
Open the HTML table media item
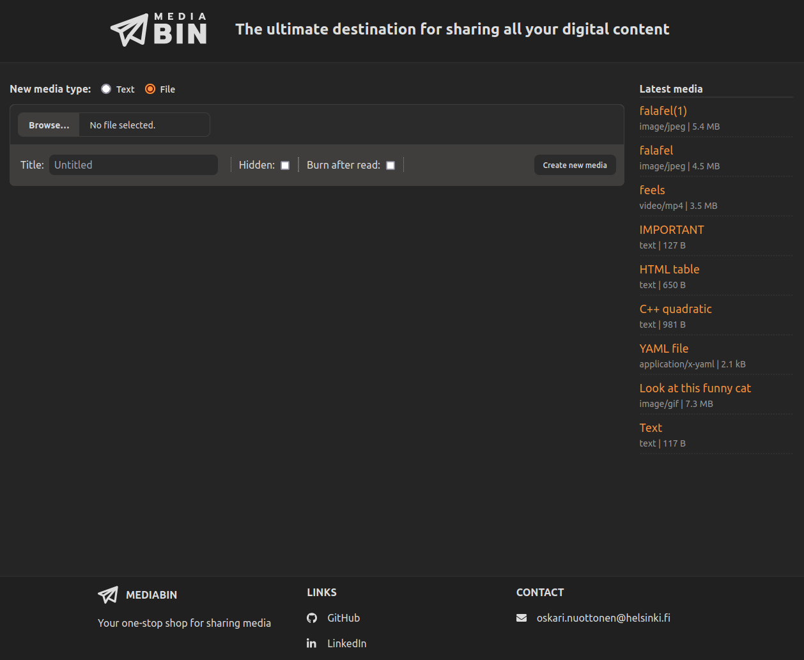669,269
